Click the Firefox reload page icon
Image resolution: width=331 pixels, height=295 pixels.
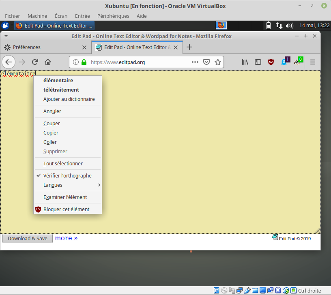[x=35, y=62]
